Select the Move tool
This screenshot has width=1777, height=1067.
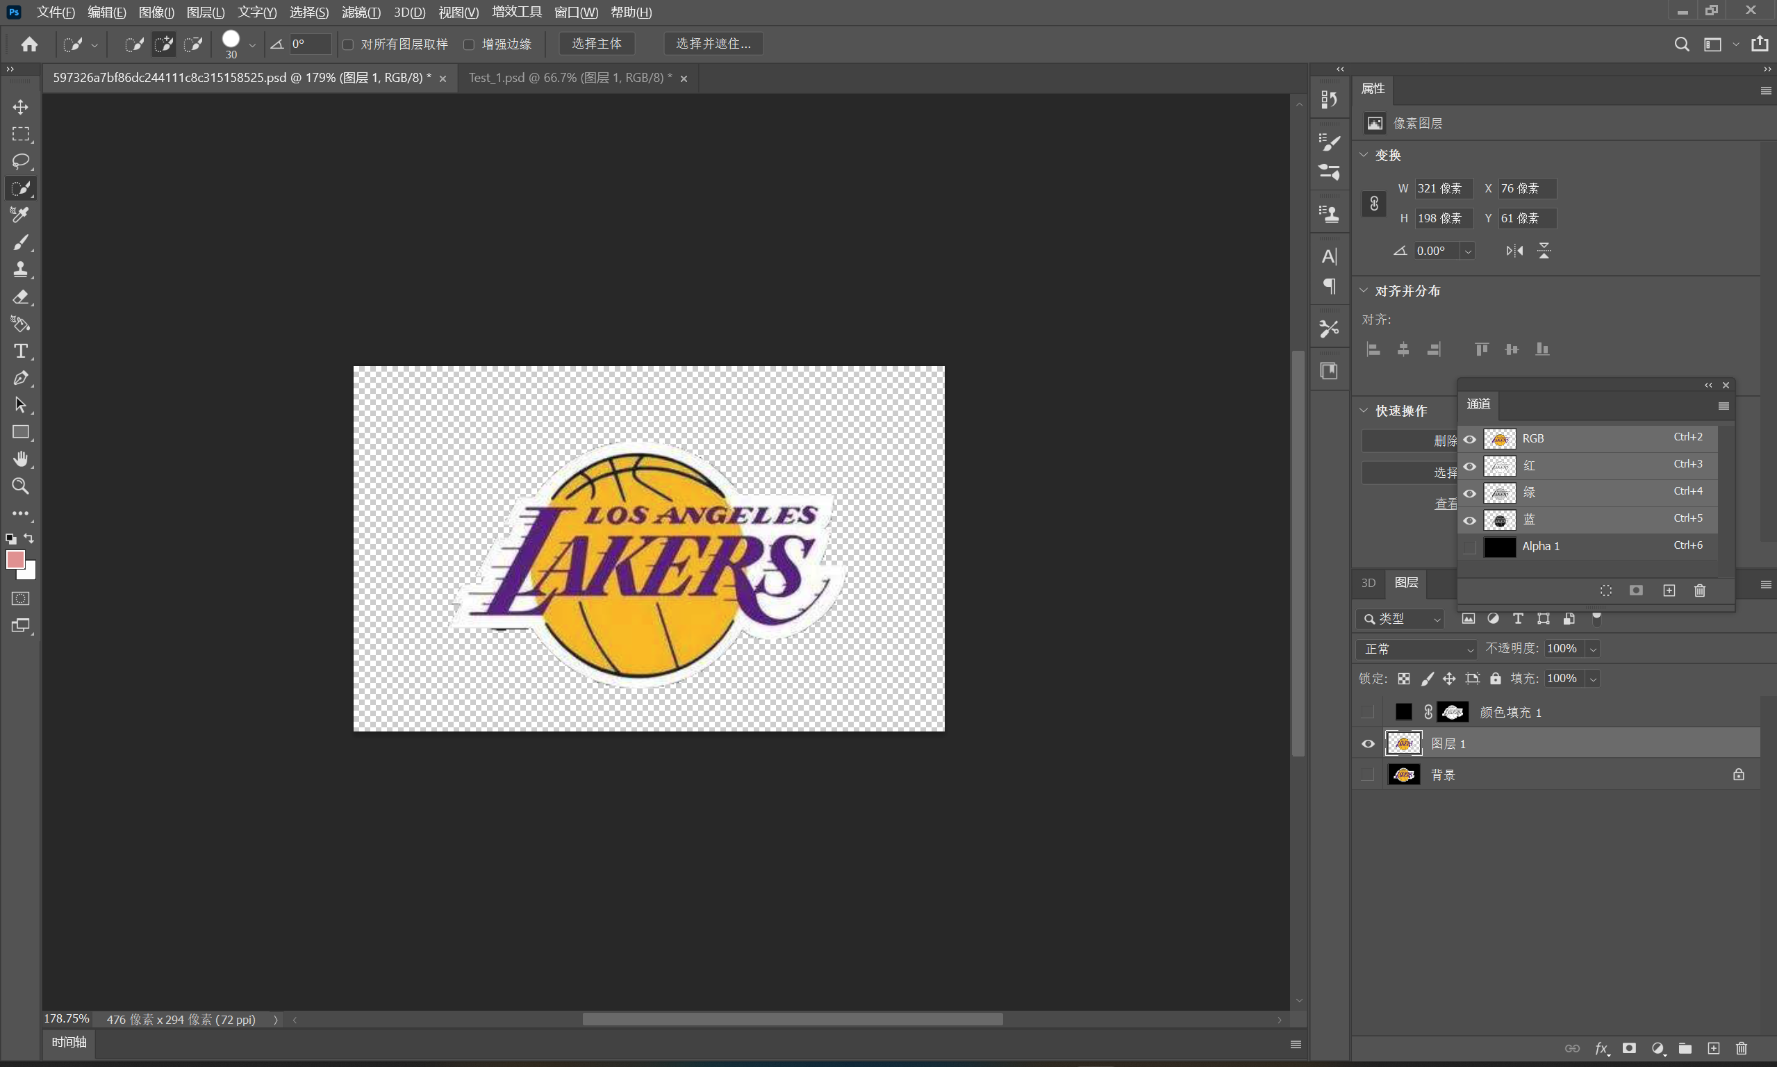click(20, 107)
